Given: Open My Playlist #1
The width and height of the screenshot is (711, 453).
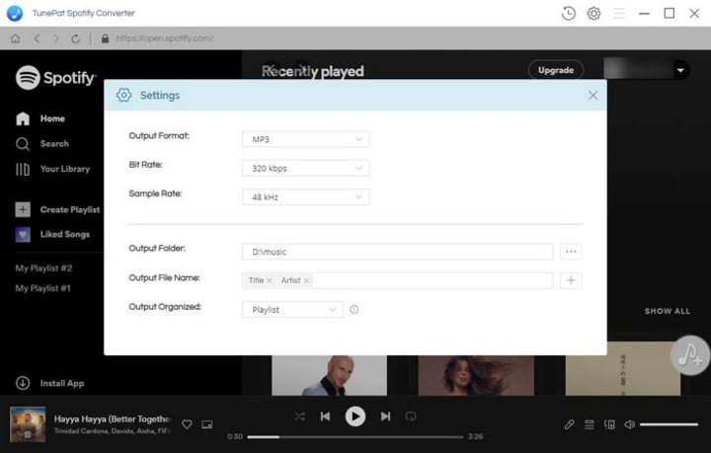Looking at the screenshot, I should point(42,288).
